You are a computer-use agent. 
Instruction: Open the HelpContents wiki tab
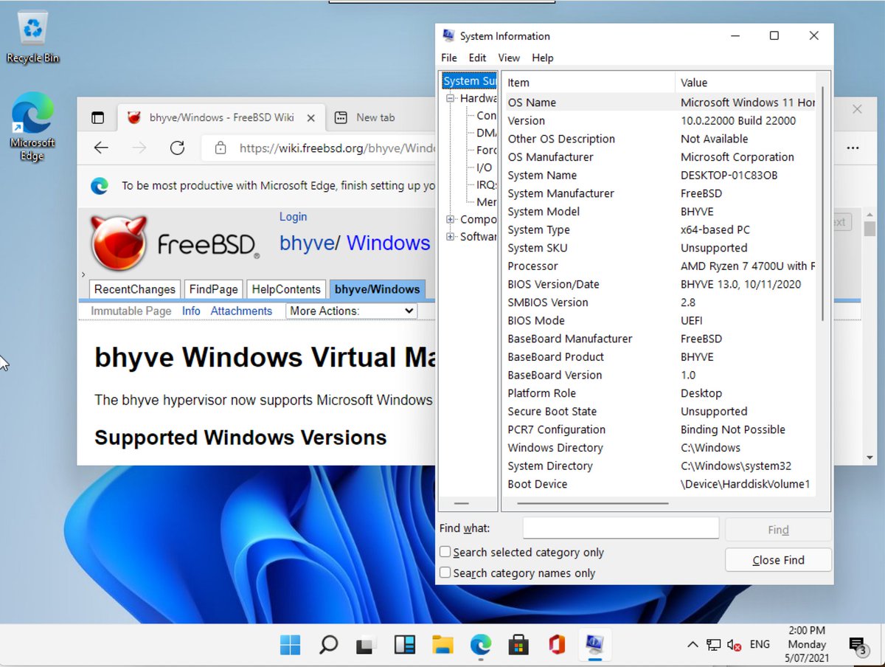click(x=286, y=289)
